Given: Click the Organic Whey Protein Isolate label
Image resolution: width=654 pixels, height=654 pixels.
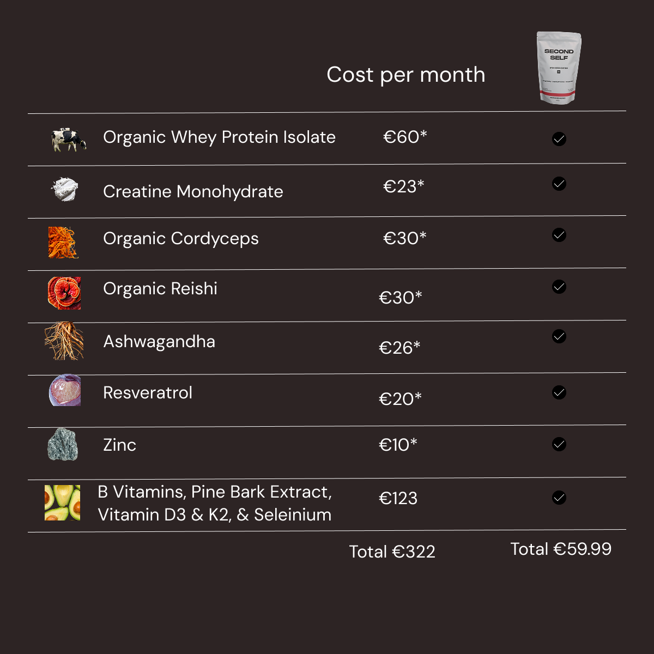Looking at the screenshot, I should tap(219, 137).
